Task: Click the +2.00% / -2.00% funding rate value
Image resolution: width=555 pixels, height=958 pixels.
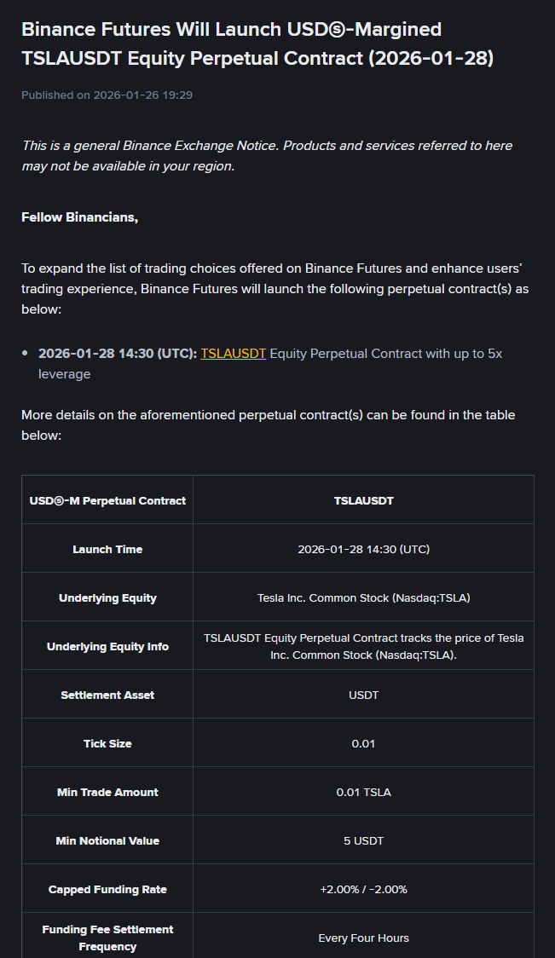Action: pos(363,889)
